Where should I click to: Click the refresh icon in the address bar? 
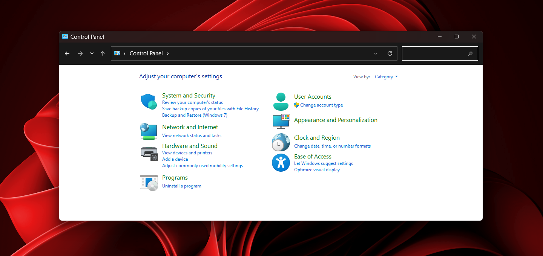(390, 53)
